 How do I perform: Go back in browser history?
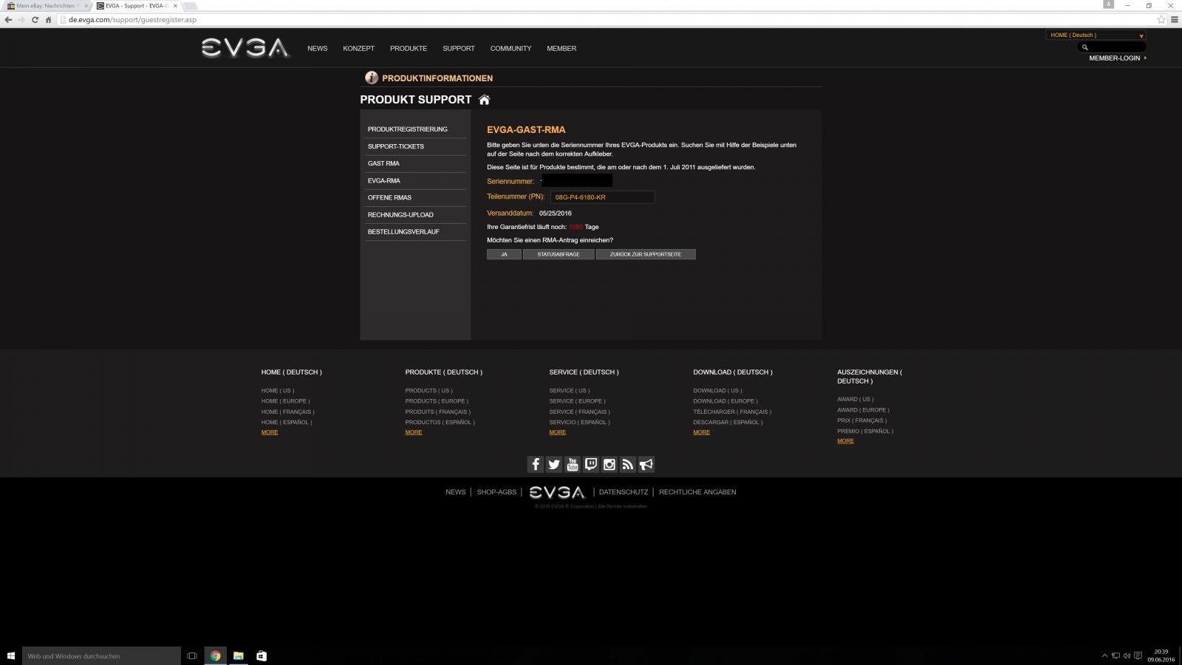[8, 20]
